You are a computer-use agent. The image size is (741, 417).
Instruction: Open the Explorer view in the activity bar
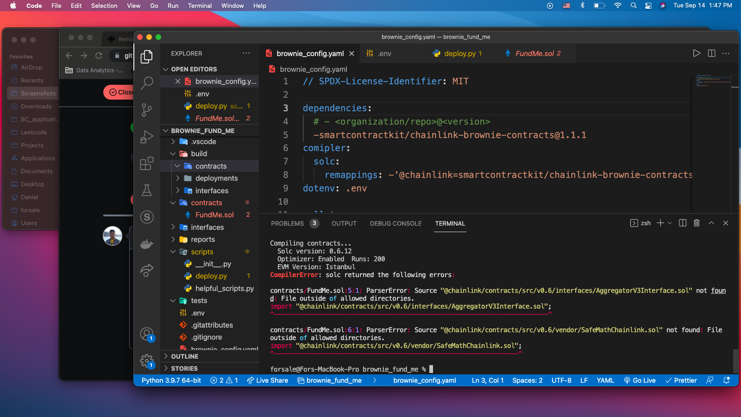point(146,57)
